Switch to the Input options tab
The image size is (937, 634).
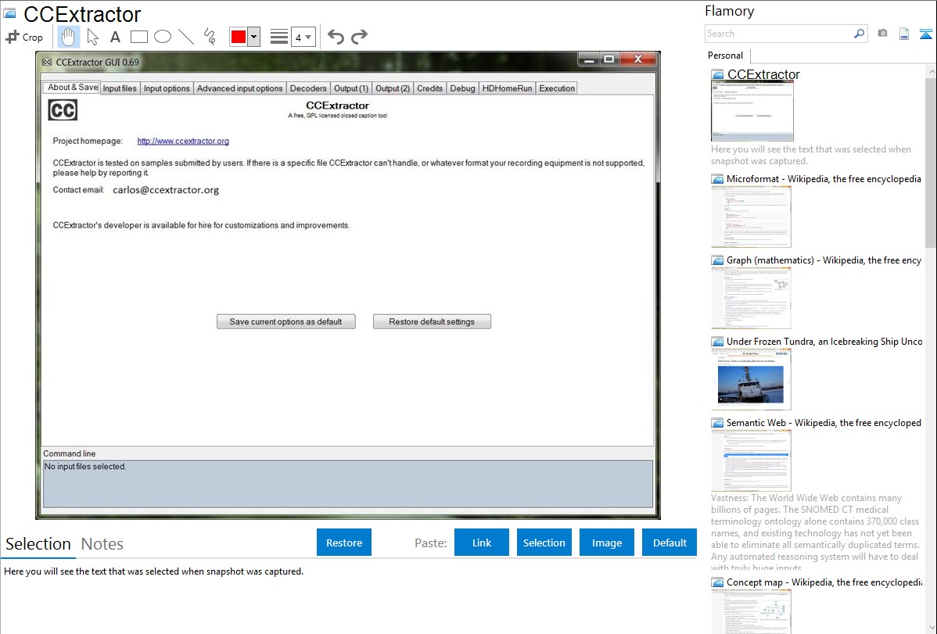click(167, 88)
